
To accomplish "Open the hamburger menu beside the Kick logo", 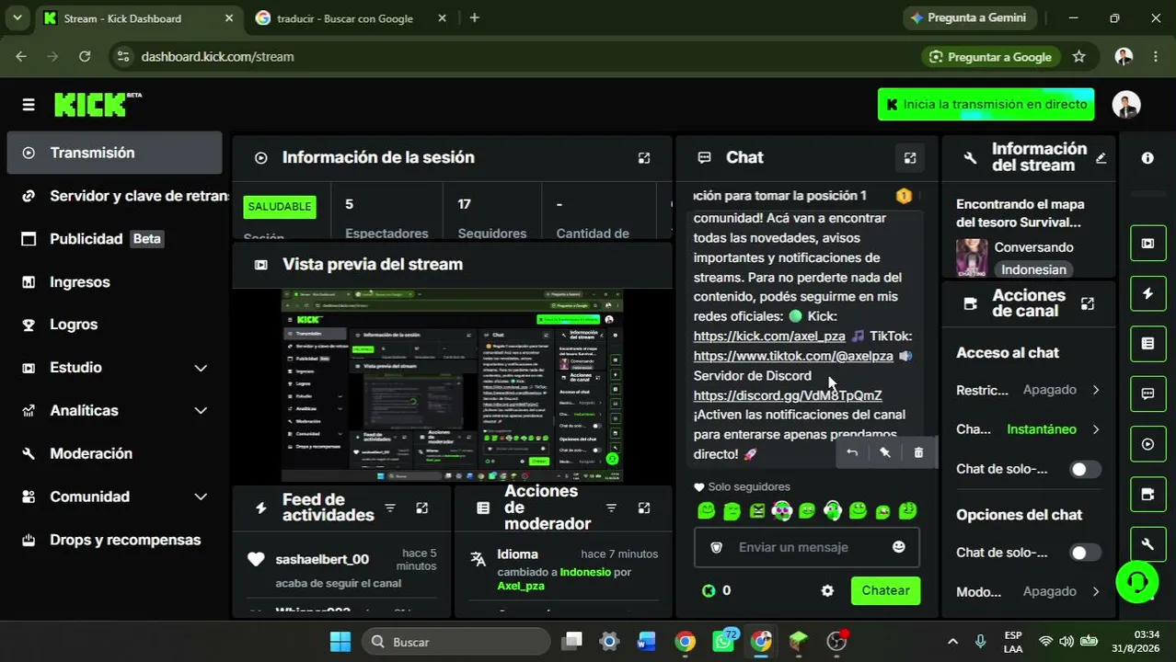I will [x=29, y=105].
